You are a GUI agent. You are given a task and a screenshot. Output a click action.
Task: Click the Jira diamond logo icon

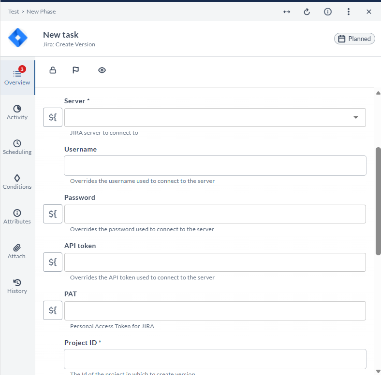pyautogui.click(x=18, y=38)
